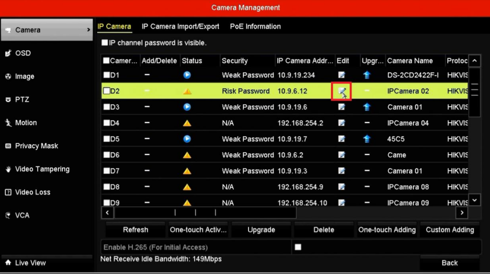Click the edit icon for D5

click(341, 139)
